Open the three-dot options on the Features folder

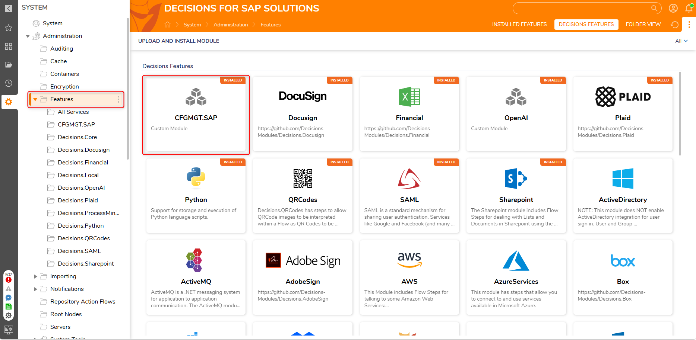tap(118, 99)
